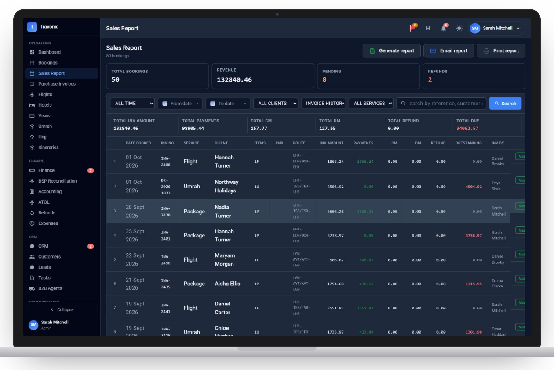
Task: Click the Hotels bed icon
Action: click(x=32, y=105)
